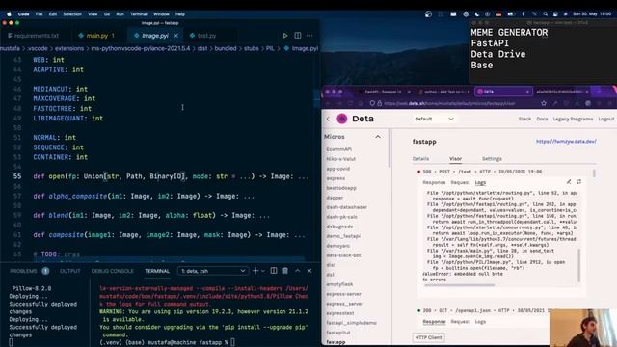Select the emptyflask micro in sidebar
The width and height of the screenshot is (617, 347).
339,284
